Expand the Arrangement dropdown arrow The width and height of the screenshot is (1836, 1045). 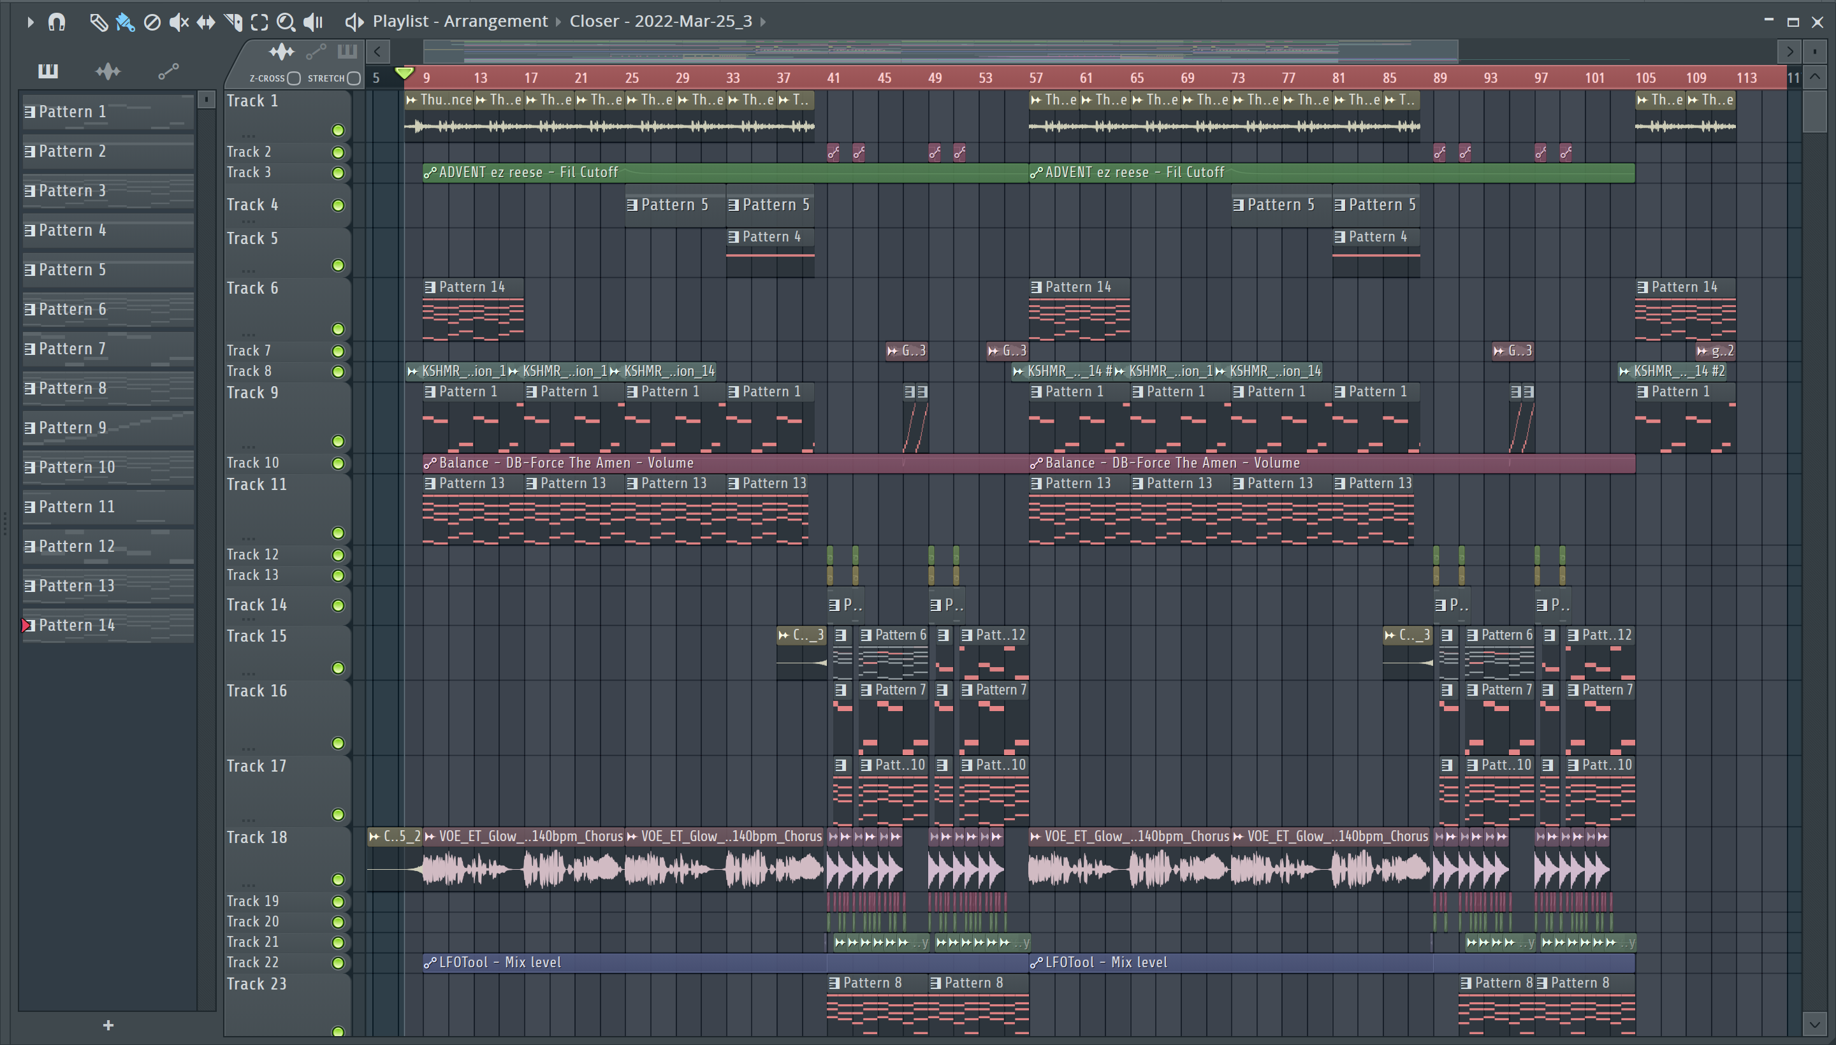coord(558,22)
